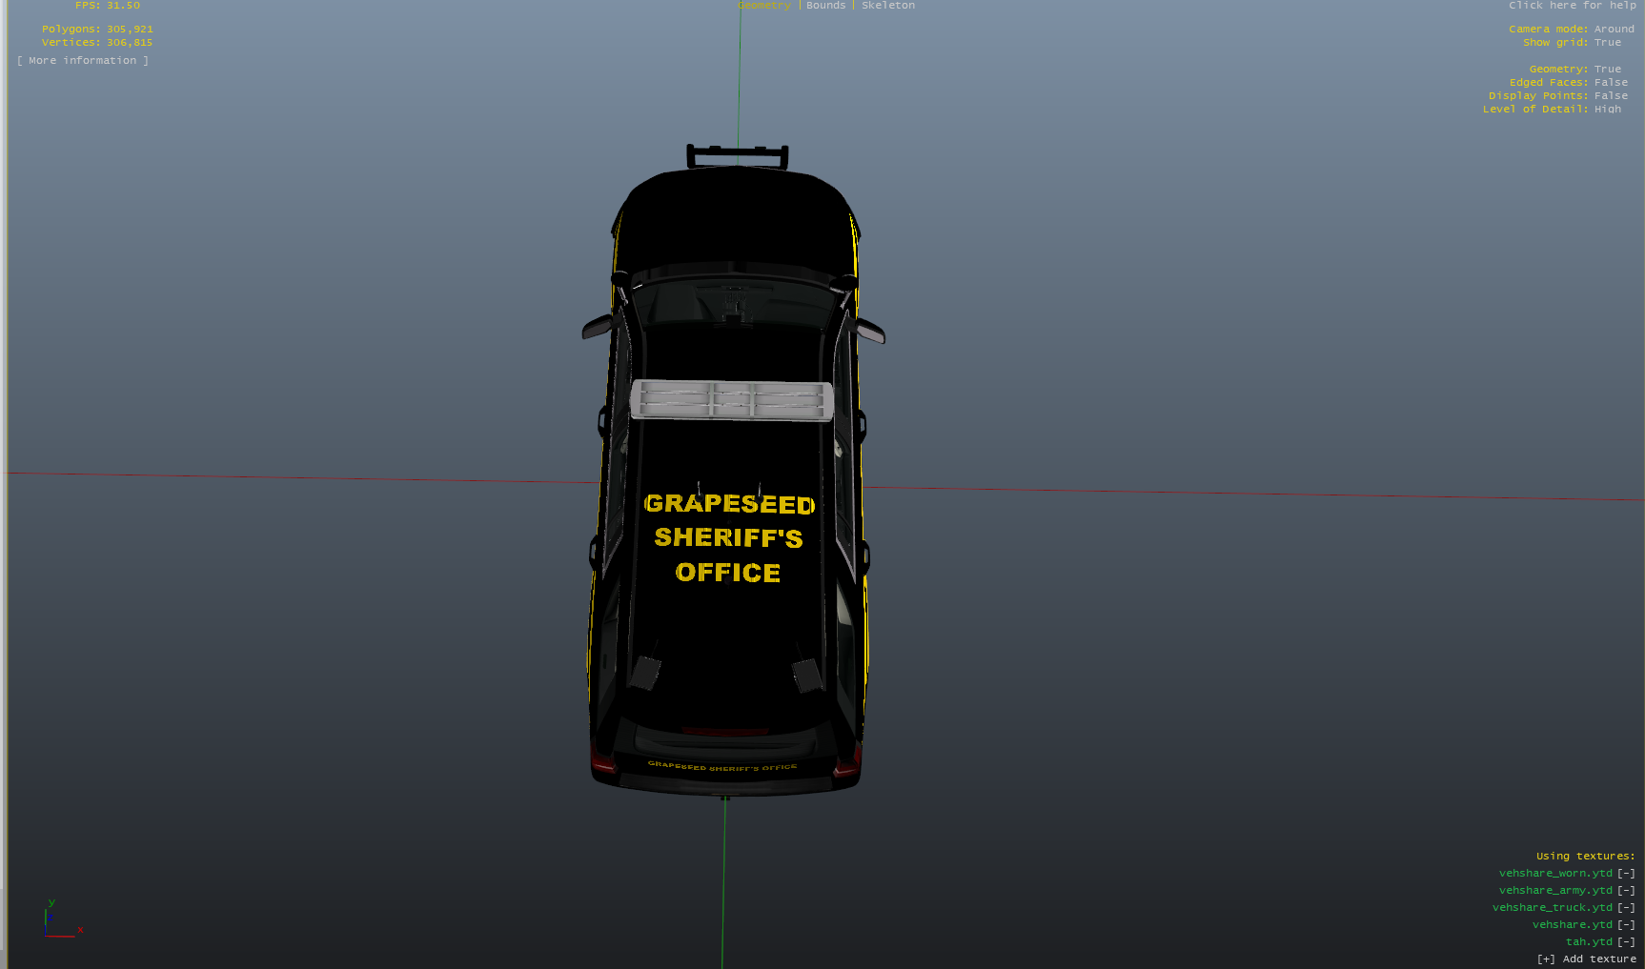
Task: Select the vehshare_army.ytd texture entry
Action: pos(1555,890)
